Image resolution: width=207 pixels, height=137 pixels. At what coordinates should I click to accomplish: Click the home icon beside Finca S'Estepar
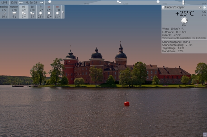(163, 7)
